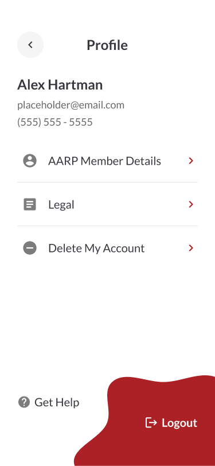Image resolution: width=215 pixels, height=466 pixels.
Task: Expand AARP Member Details via red chevron
Action: click(x=191, y=161)
